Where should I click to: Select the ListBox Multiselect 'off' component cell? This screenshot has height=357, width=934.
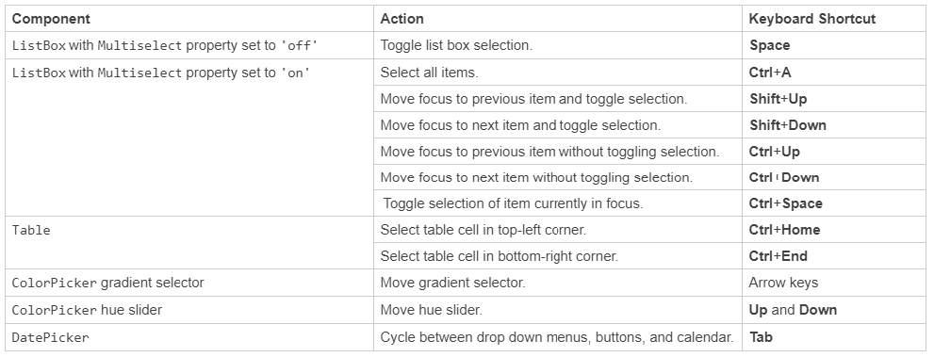pyautogui.click(x=189, y=45)
